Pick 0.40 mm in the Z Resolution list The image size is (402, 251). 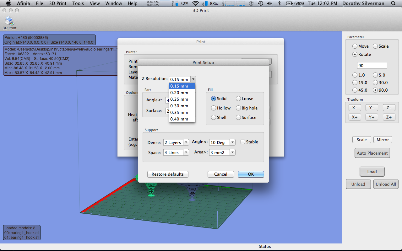(182, 119)
